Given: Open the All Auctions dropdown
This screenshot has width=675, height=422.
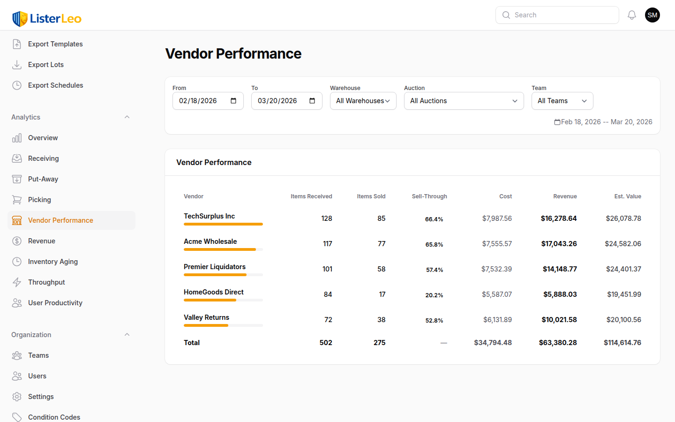Looking at the screenshot, I should [x=464, y=101].
